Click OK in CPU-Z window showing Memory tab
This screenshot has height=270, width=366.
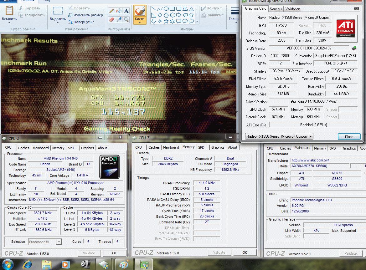pos(245,252)
